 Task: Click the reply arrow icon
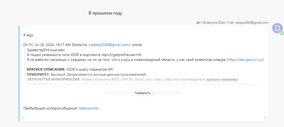[x=22, y=118]
